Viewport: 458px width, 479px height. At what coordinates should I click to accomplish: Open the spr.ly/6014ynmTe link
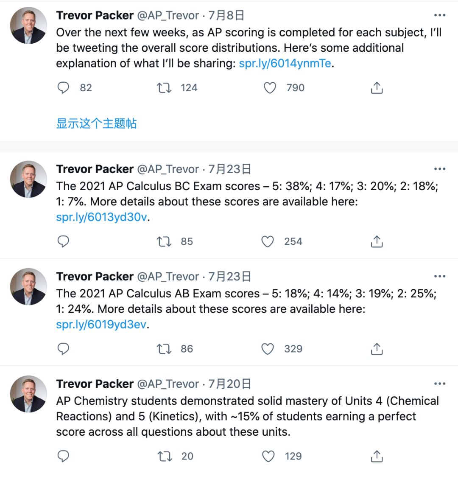[x=285, y=63]
